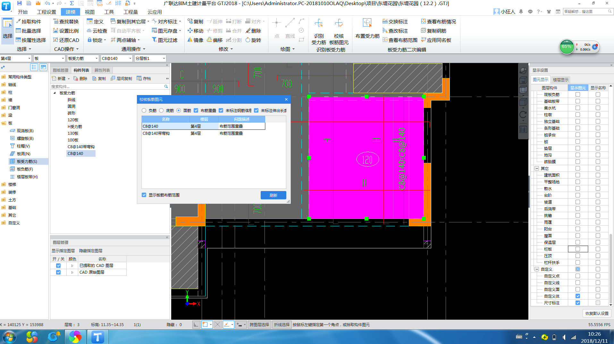Open the 批量选择 batch select tool
This screenshot has width=614, height=344.
(29, 31)
